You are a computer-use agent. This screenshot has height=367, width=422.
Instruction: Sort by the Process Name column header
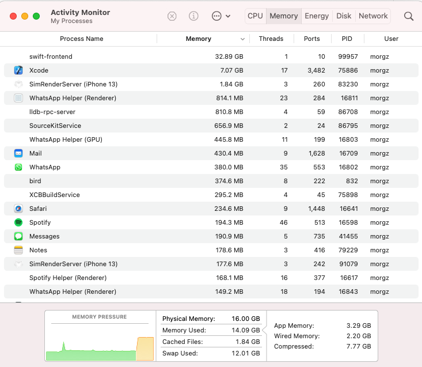81,39
